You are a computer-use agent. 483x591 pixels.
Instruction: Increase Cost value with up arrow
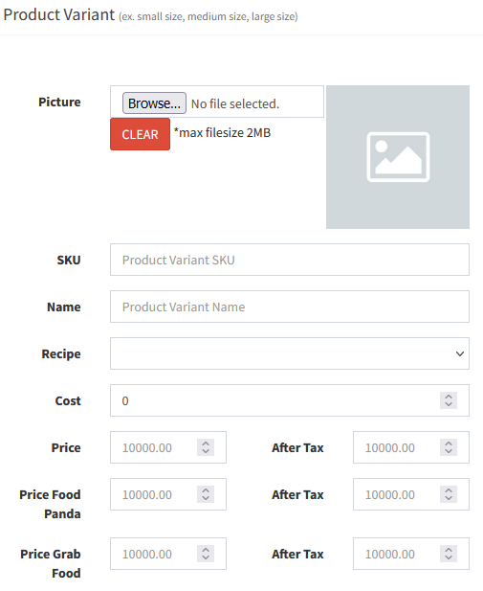449,397
